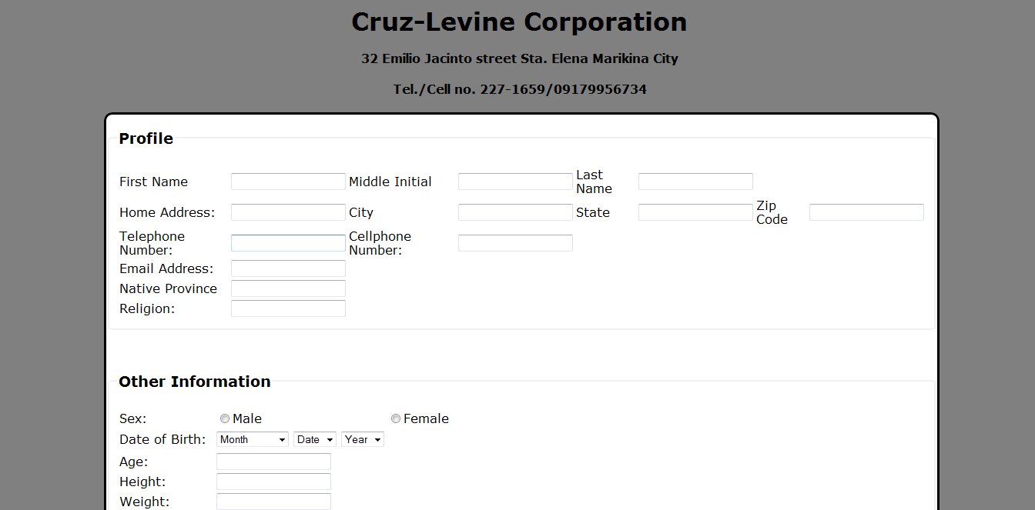
Task: Open the Date dropdown
Action: 315,439
